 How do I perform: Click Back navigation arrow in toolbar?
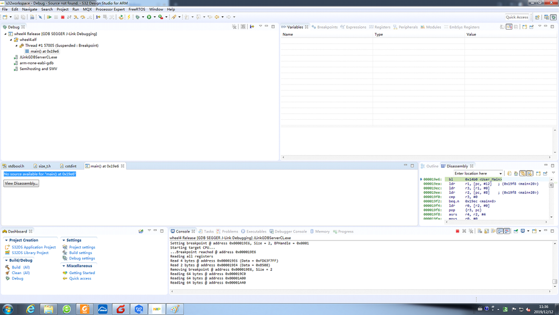pyautogui.click(x=217, y=17)
